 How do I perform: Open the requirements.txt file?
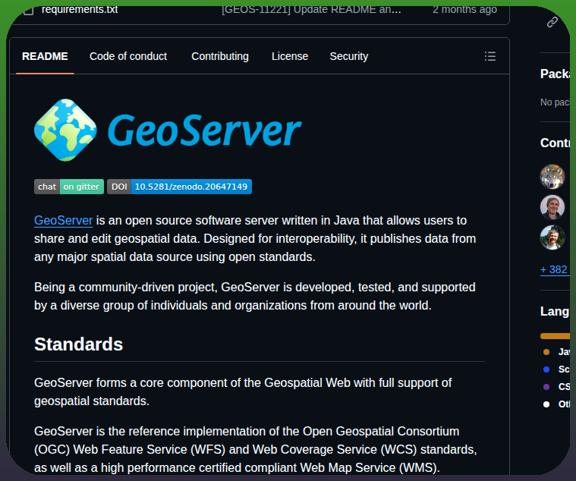coord(80,10)
